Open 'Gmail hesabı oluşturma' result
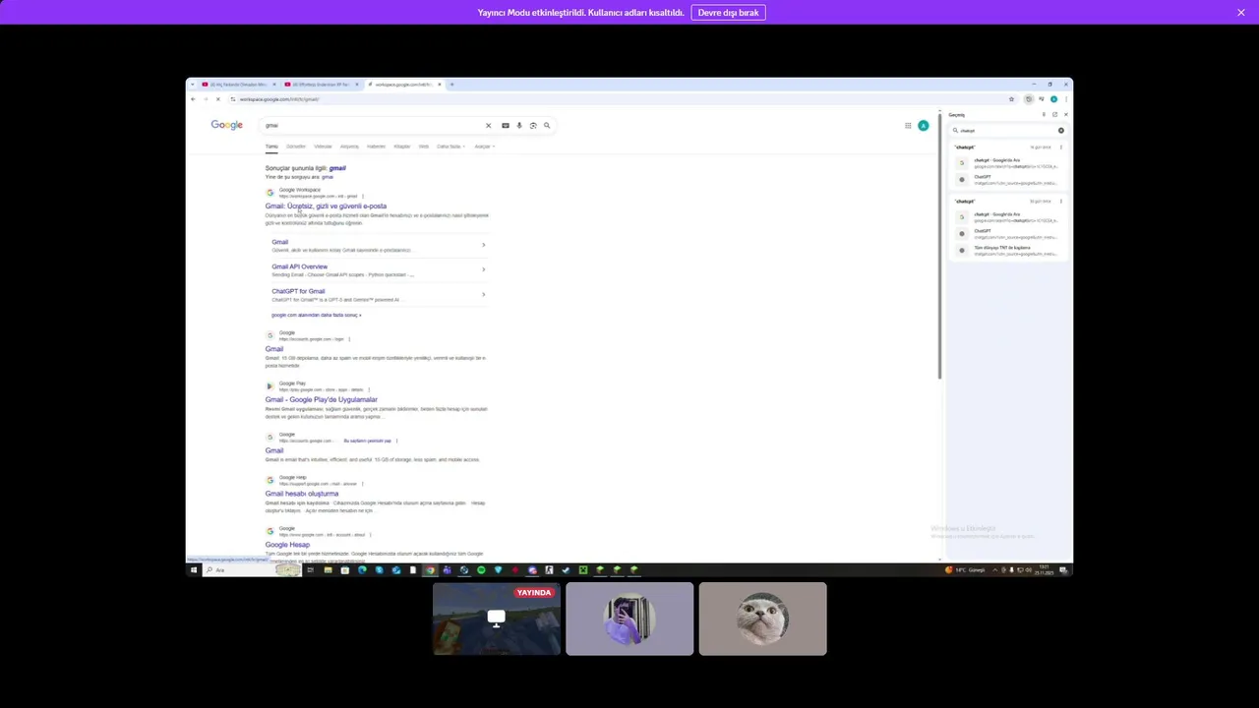 (x=301, y=494)
